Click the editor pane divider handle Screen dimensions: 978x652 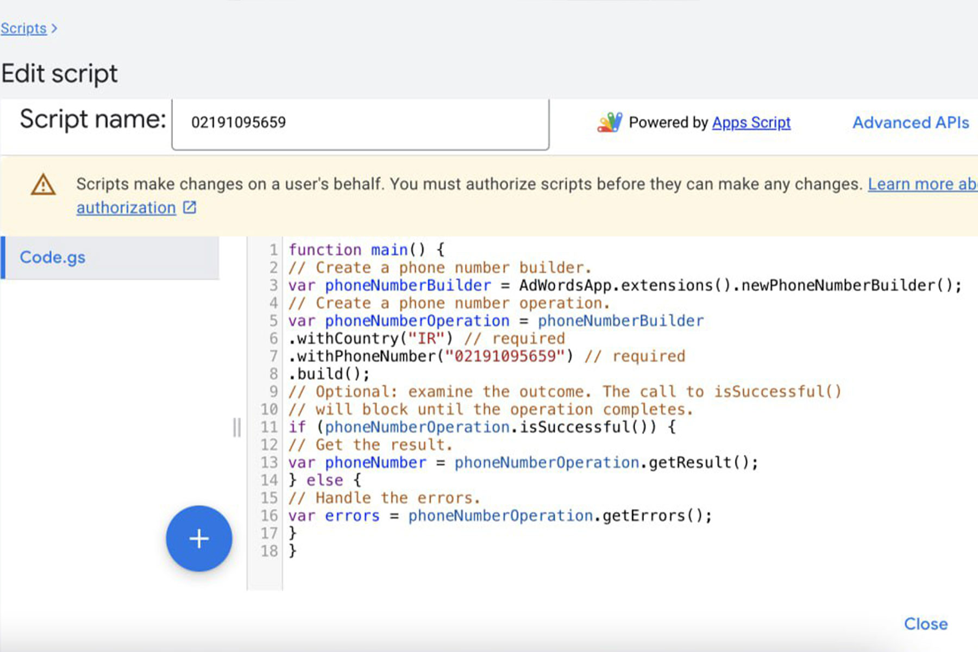click(237, 428)
